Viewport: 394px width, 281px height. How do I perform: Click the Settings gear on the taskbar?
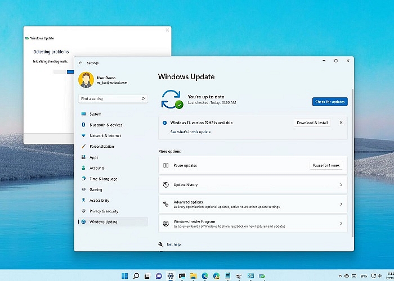[x=171, y=276]
